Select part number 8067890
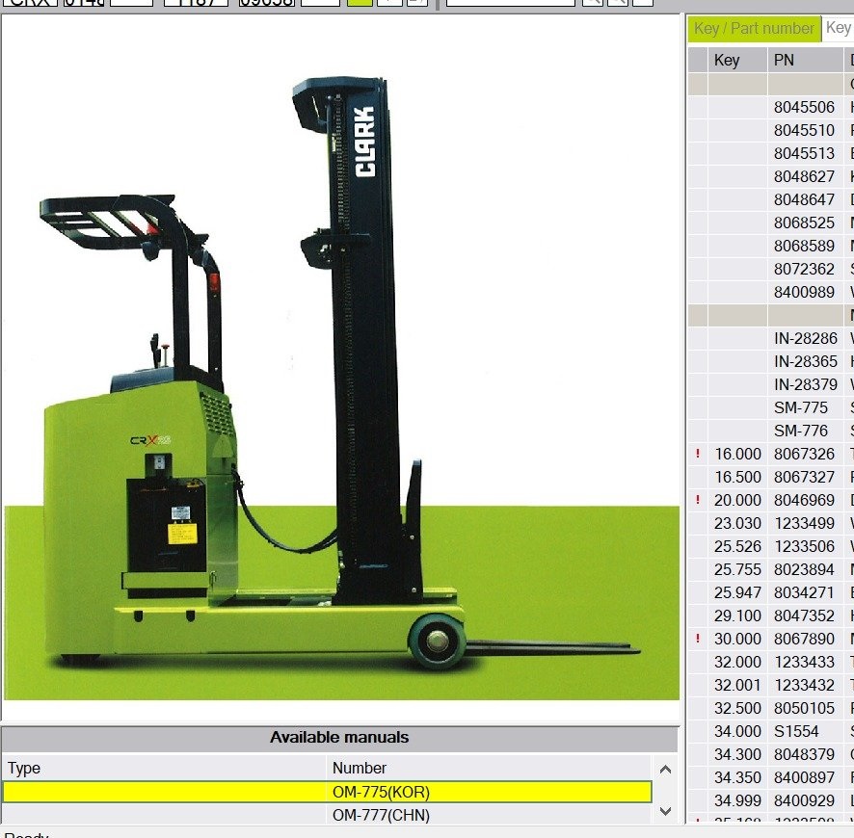Viewport: 854px width, 838px height. pyautogui.click(x=804, y=639)
